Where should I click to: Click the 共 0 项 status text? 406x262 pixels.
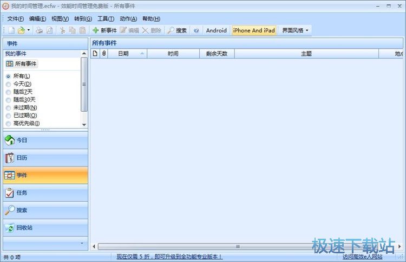coord(12,257)
